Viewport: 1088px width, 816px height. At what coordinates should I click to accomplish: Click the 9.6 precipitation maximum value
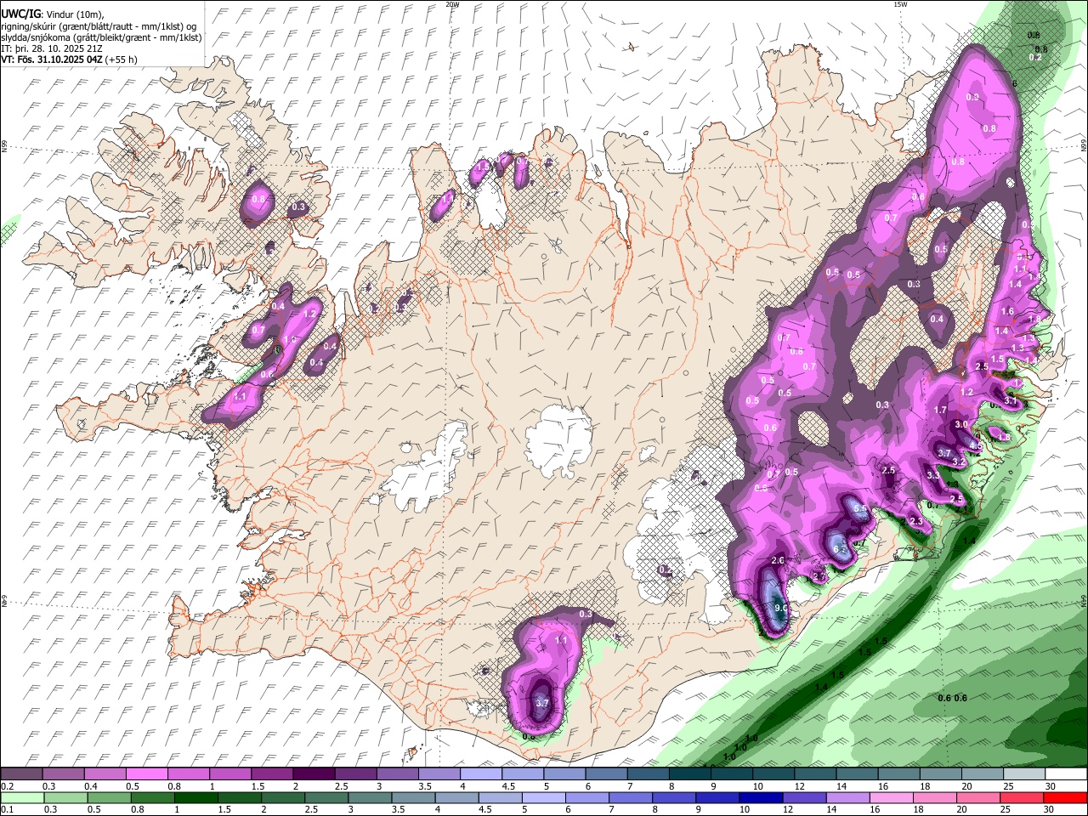click(779, 609)
